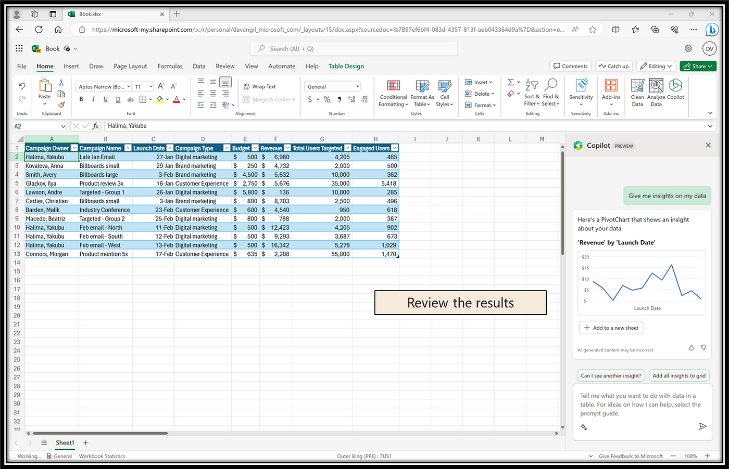Click Add to a new sheet button
729x469 pixels.
pos(611,328)
